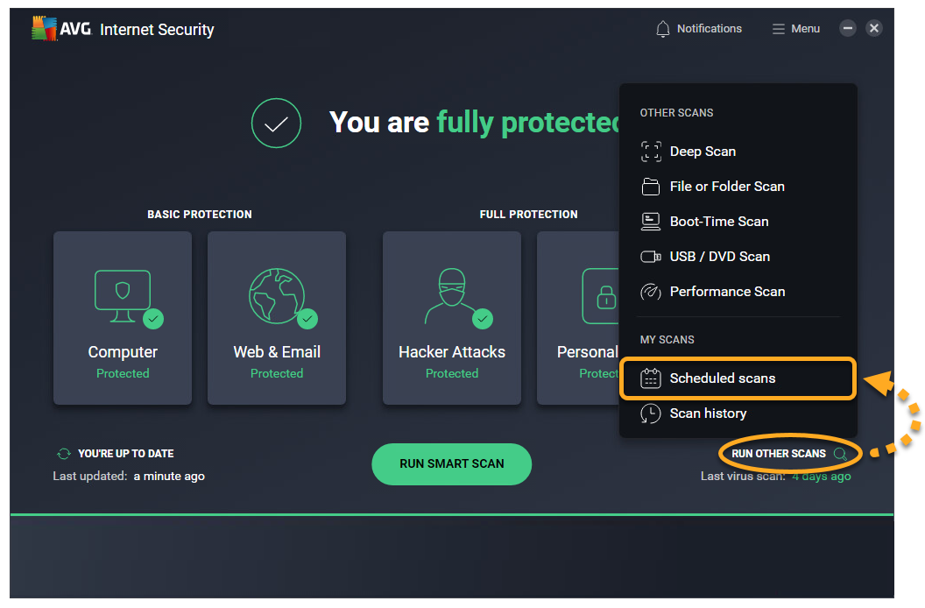
Task: Open the hamburger Menu
Action: click(x=795, y=29)
